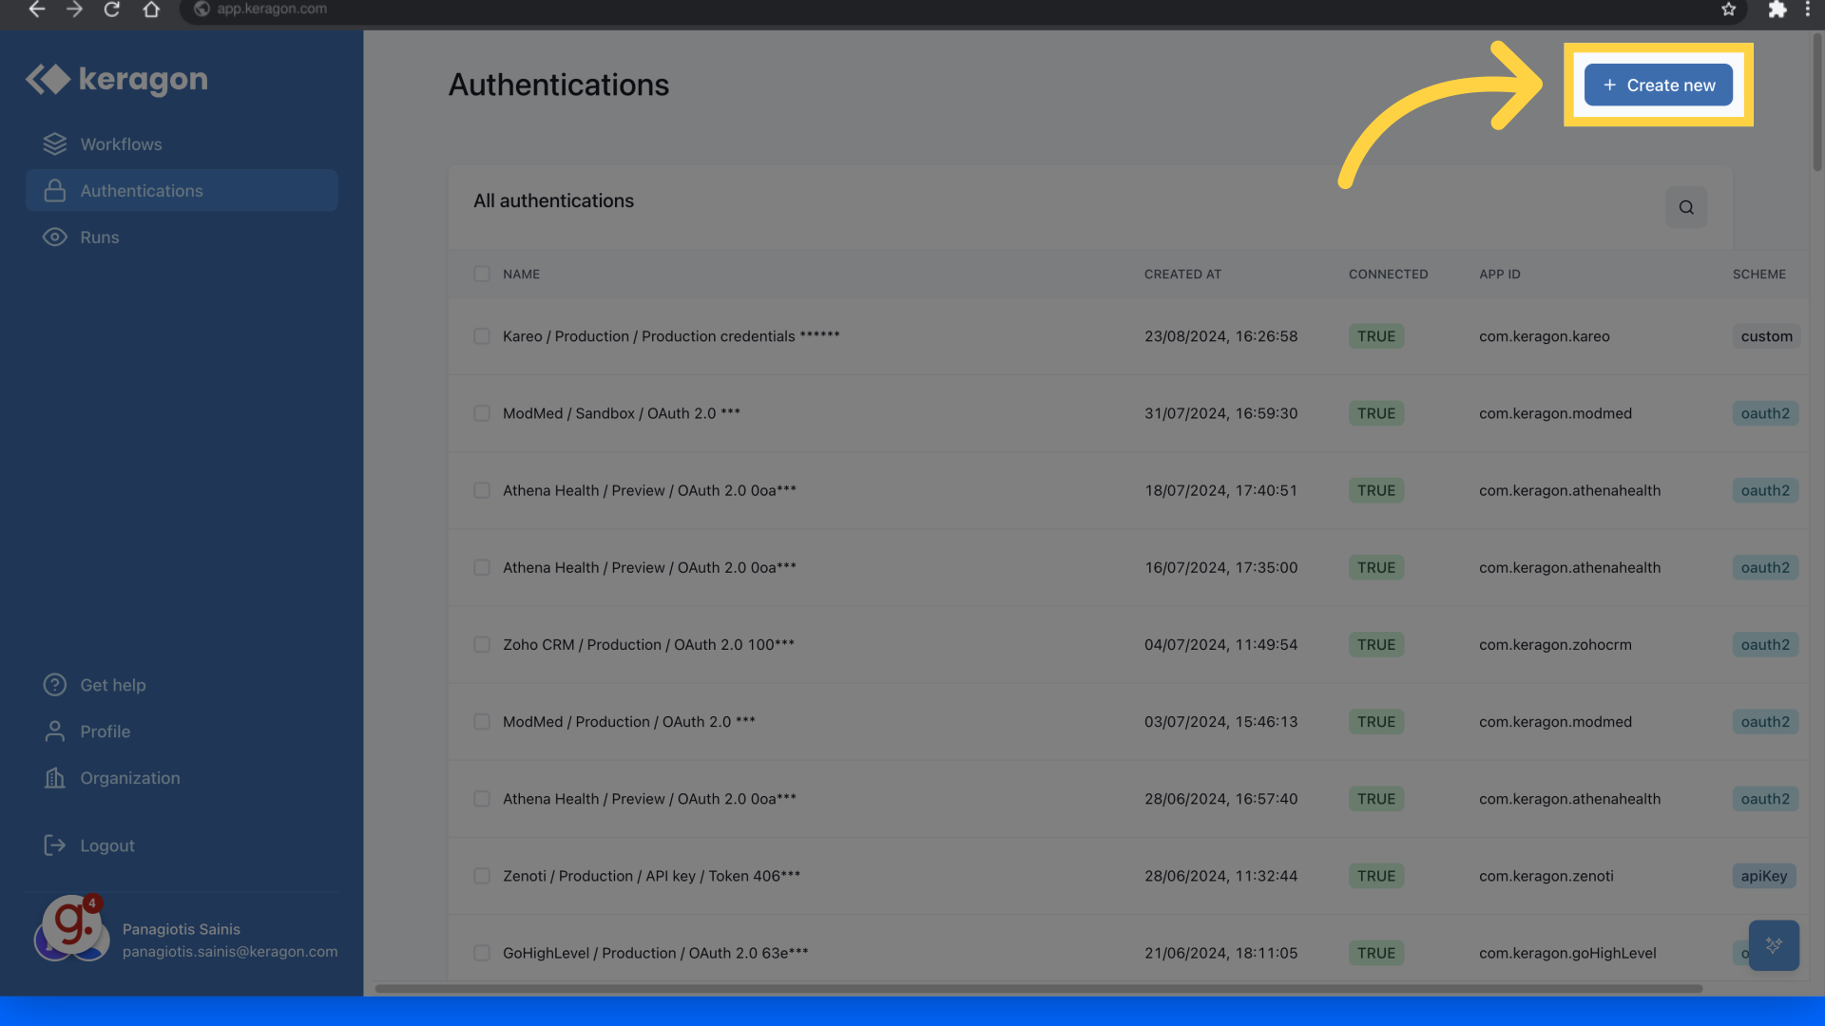This screenshot has width=1825, height=1026.
Task: Click the Get help question-mark icon
Action: pos(55,685)
